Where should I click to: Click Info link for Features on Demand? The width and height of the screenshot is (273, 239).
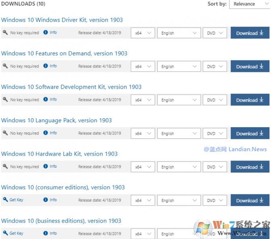(x=53, y=66)
